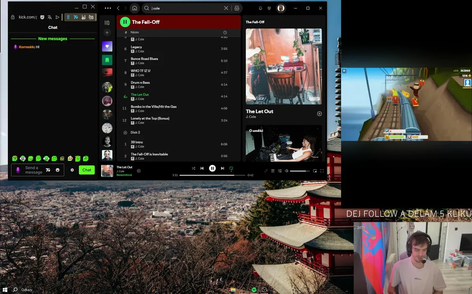Navigate forward in Spotify
The image size is (472, 294).
pyautogui.click(x=126, y=8)
